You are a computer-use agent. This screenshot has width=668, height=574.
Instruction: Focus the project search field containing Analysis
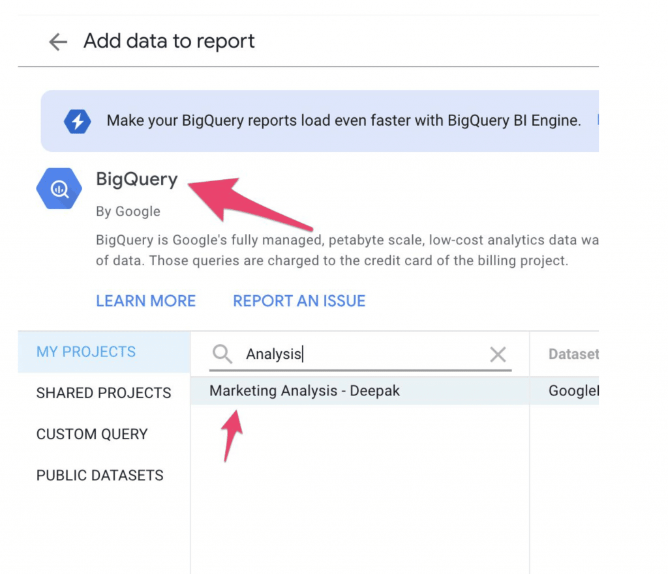[360, 354]
